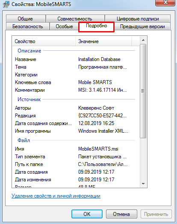The height and width of the screenshot is (224, 177).
Task: Click the installer icon in title bar
Action: 6,4
